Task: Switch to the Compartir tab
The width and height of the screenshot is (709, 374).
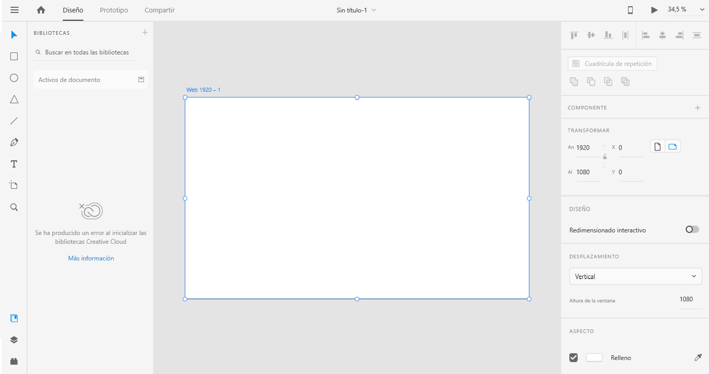Action: [159, 10]
